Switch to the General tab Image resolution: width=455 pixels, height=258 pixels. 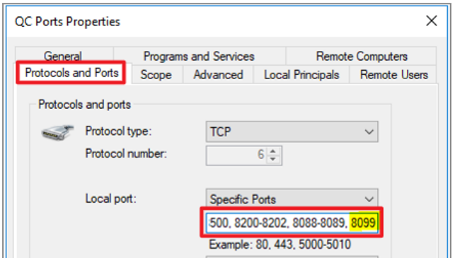pyautogui.click(x=63, y=56)
